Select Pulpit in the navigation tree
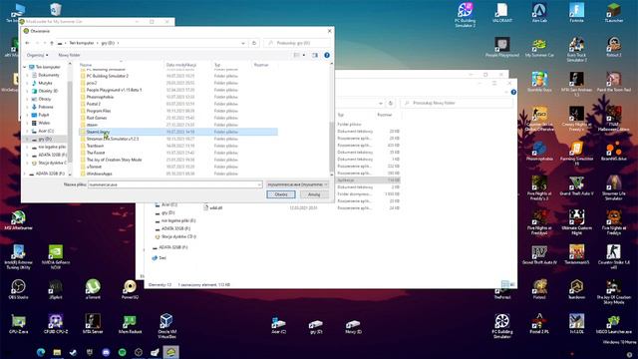Screen dimensions: 638x359 [44, 115]
